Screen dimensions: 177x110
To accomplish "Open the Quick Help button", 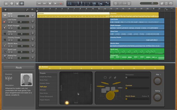I will 12,4.
